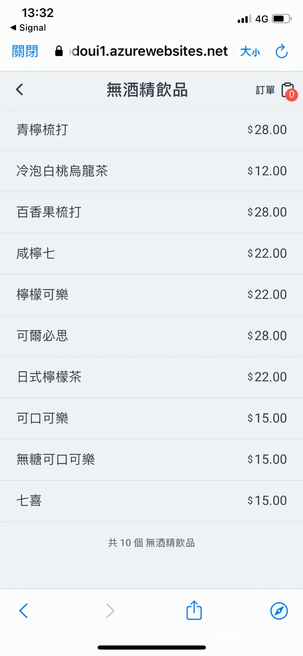This screenshot has height=656, width=303.
Task: Choose the 百香果梳打 item
Action: [x=151, y=212]
